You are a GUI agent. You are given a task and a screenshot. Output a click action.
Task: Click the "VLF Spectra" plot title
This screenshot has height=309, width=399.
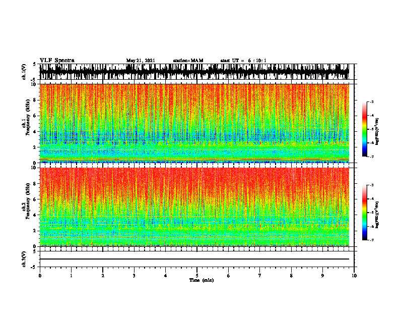click(57, 61)
